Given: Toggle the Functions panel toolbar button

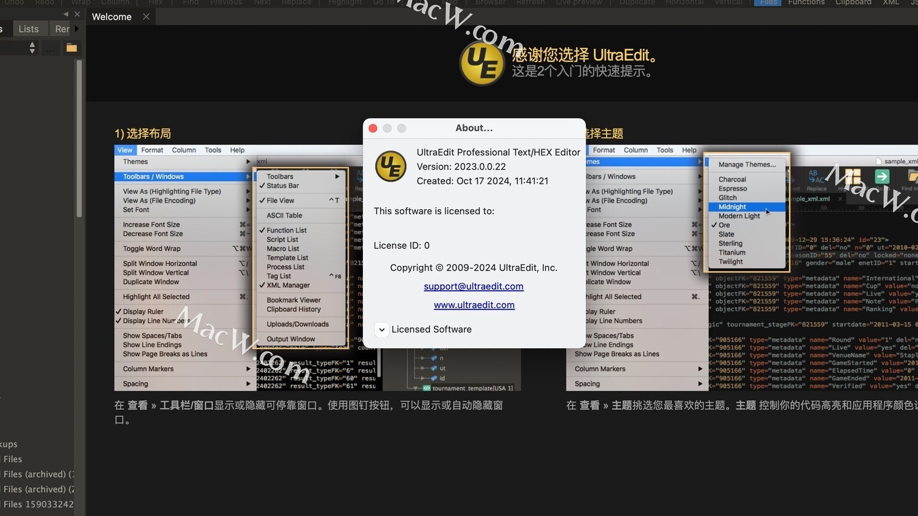Looking at the screenshot, I should pyautogui.click(x=806, y=2).
